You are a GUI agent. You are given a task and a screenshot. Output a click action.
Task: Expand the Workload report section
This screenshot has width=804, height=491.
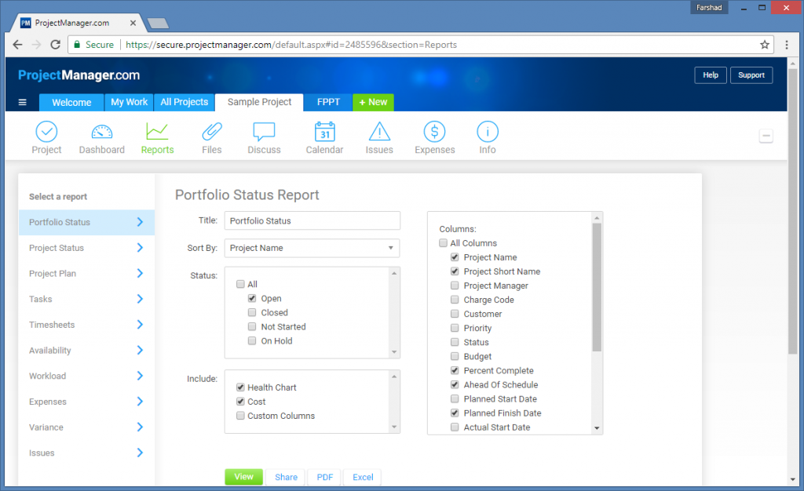[86, 376]
